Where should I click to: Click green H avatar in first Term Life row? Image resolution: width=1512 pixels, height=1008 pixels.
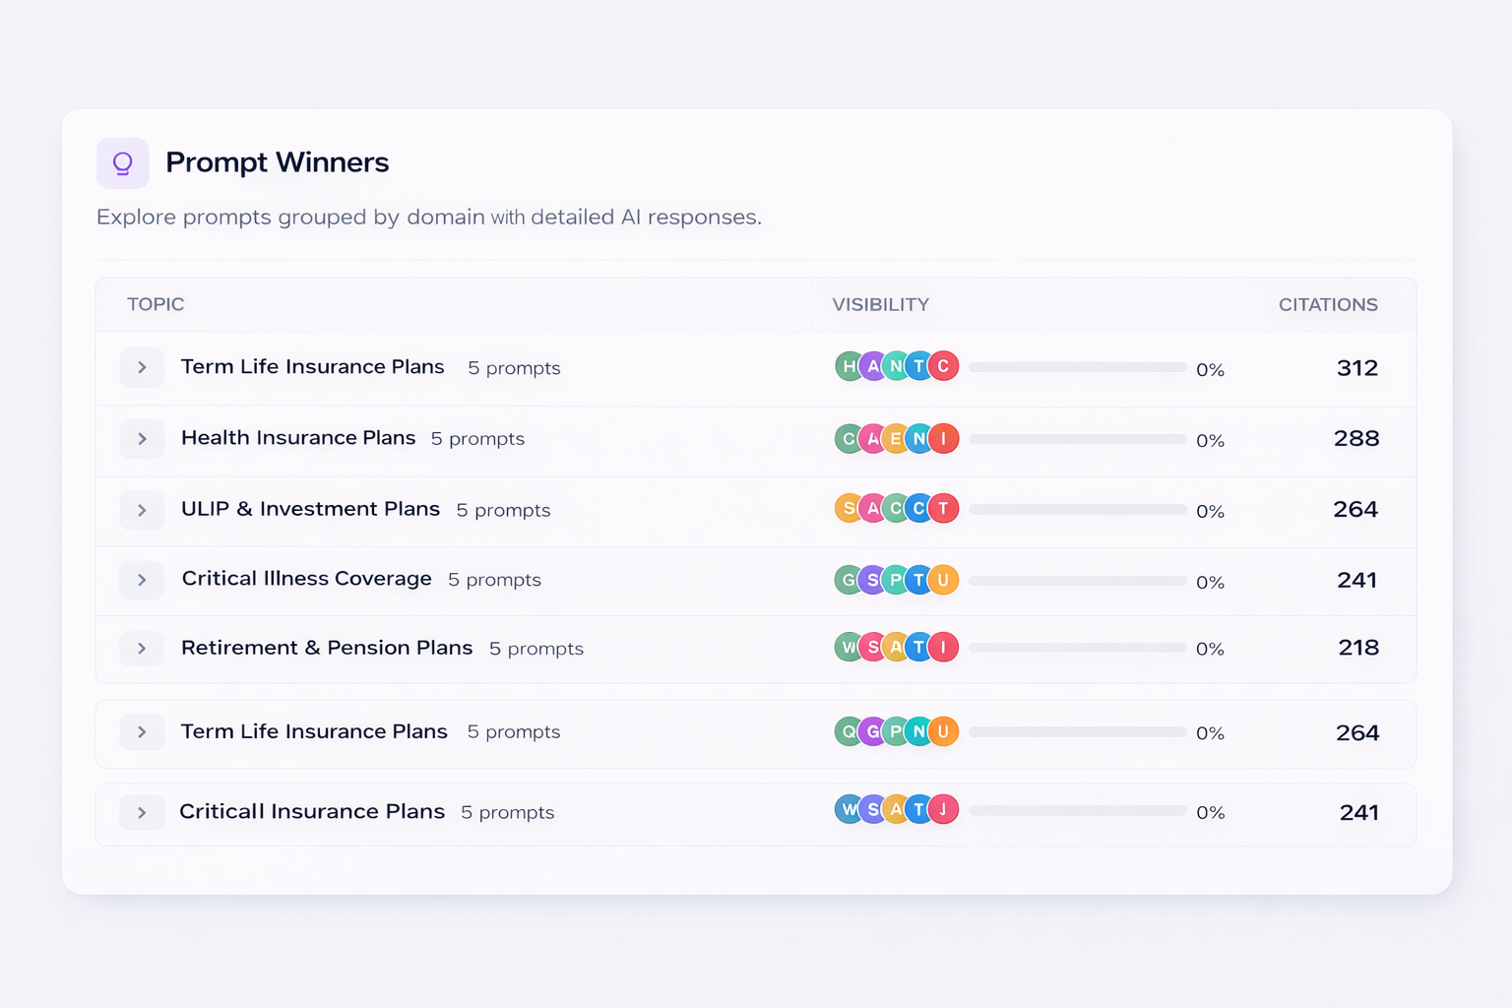(x=848, y=366)
